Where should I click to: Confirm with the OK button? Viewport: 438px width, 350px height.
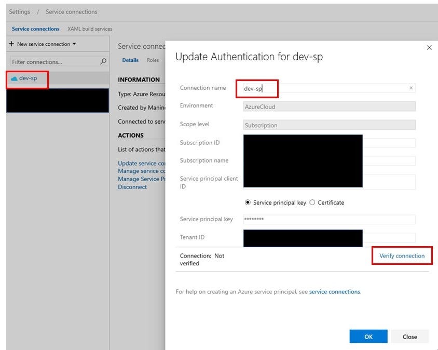(368, 336)
